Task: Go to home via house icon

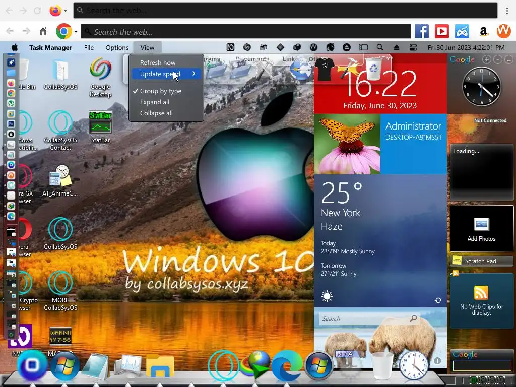Action: click(x=43, y=32)
